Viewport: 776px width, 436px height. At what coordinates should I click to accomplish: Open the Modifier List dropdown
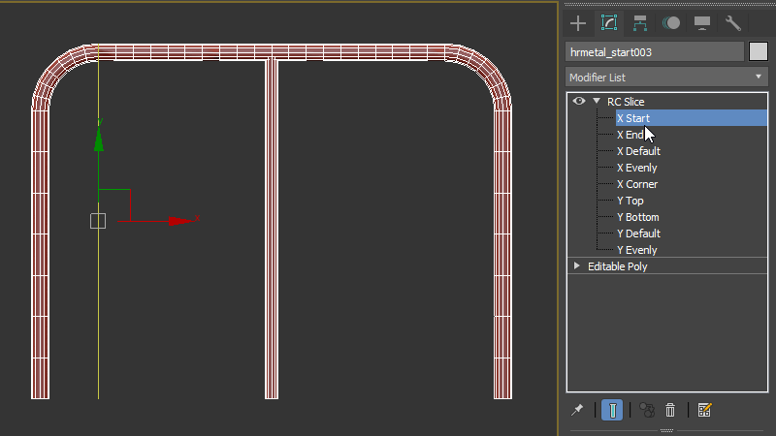coord(666,77)
